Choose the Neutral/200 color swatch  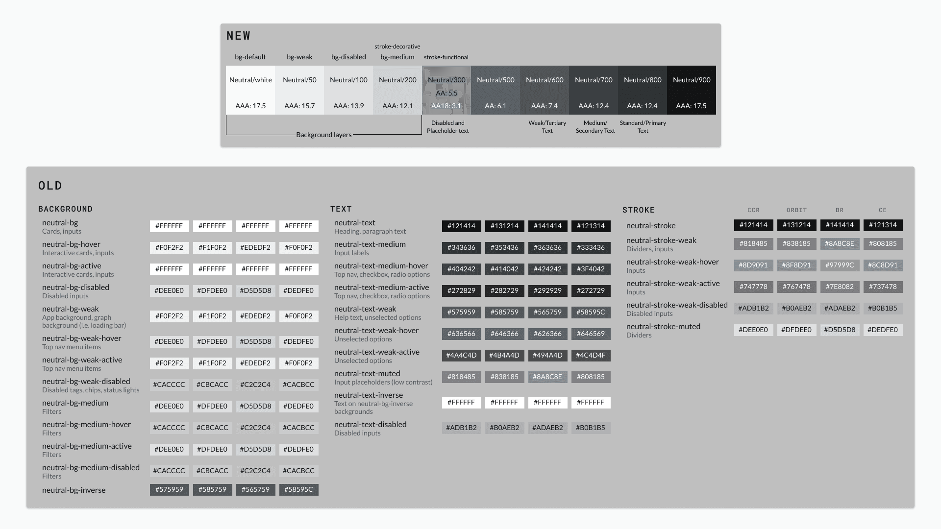click(x=397, y=90)
